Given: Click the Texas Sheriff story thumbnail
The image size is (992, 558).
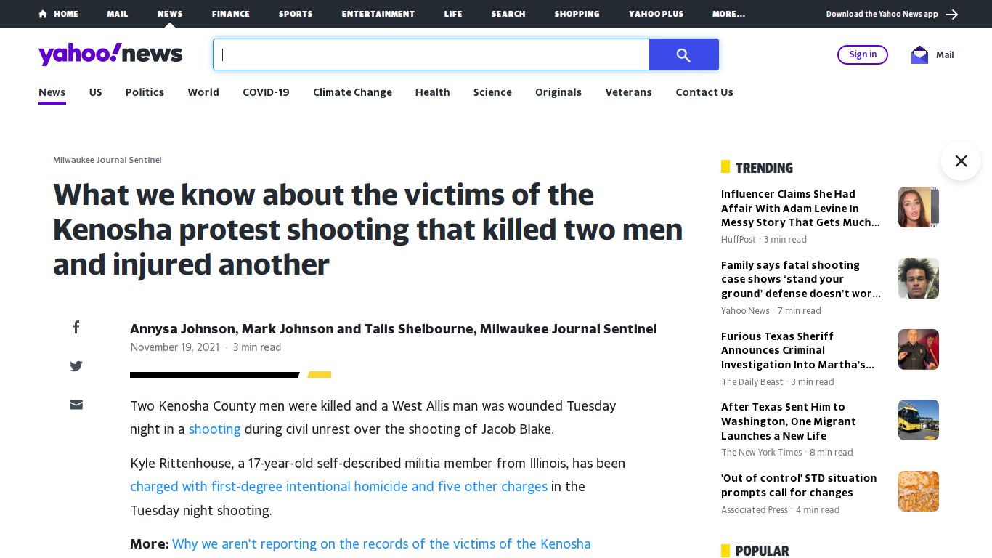Looking at the screenshot, I should 919,349.
